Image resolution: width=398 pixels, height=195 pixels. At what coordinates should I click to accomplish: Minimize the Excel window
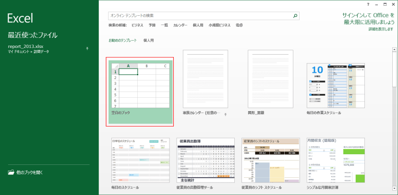click(376, 4)
